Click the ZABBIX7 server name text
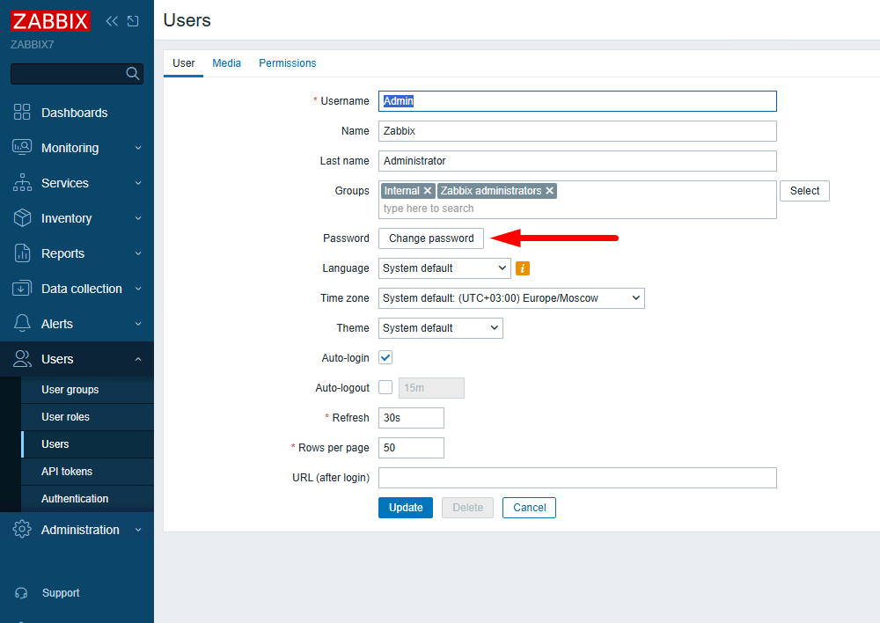This screenshot has height=623, width=880. (x=32, y=45)
